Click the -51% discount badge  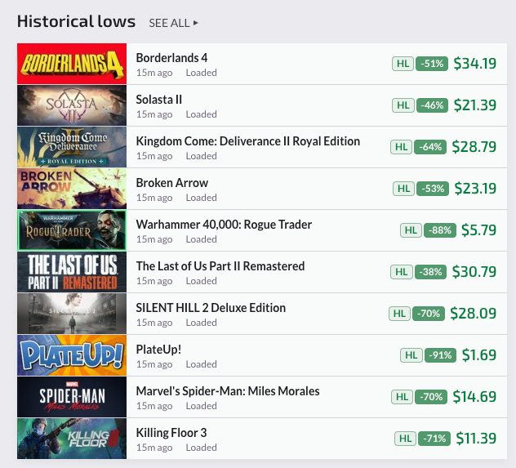[432, 64]
